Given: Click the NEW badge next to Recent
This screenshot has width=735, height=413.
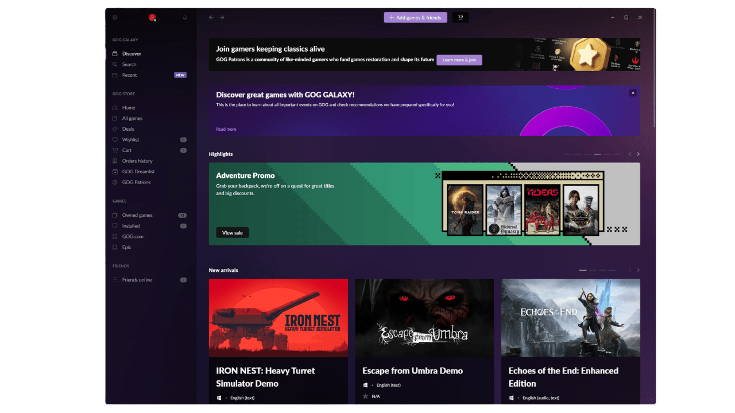Looking at the screenshot, I should tap(180, 75).
